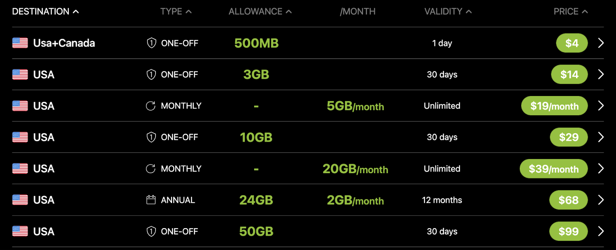Click the monthly refresh icon in the 5GB/month row
616x250 pixels.
(151, 106)
